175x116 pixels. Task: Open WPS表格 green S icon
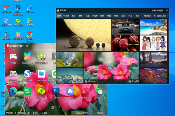[27, 93]
